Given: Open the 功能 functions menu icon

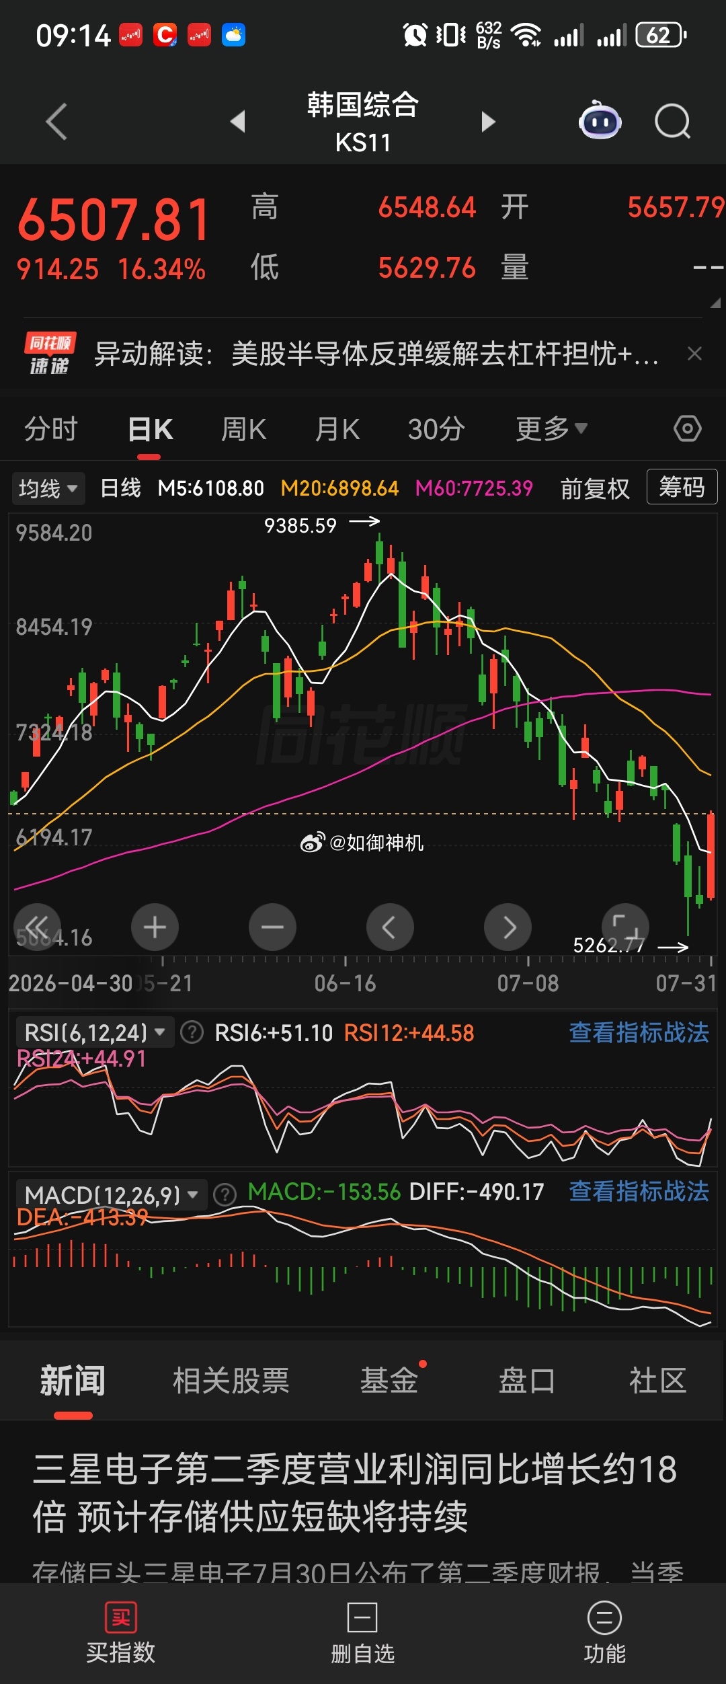Looking at the screenshot, I should [604, 1617].
